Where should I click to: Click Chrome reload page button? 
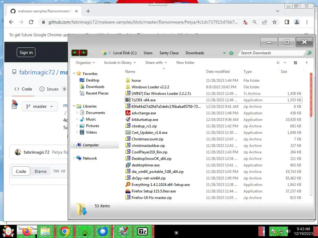tap(31, 22)
